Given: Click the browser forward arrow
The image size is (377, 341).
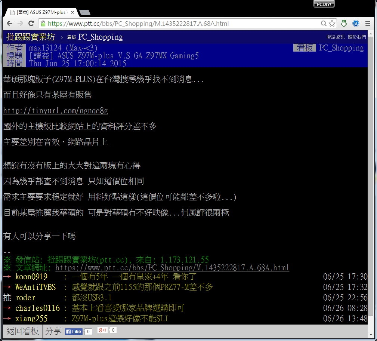Looking at the screenshot, I should coord(21,23).
